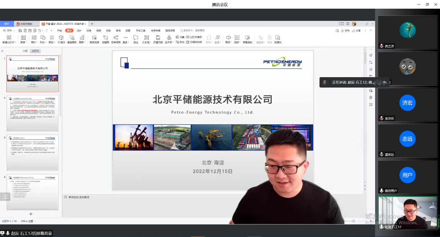Click the 批注 comment icon
Viewport: 440px width, 237px height.
(x=136, y=38)
